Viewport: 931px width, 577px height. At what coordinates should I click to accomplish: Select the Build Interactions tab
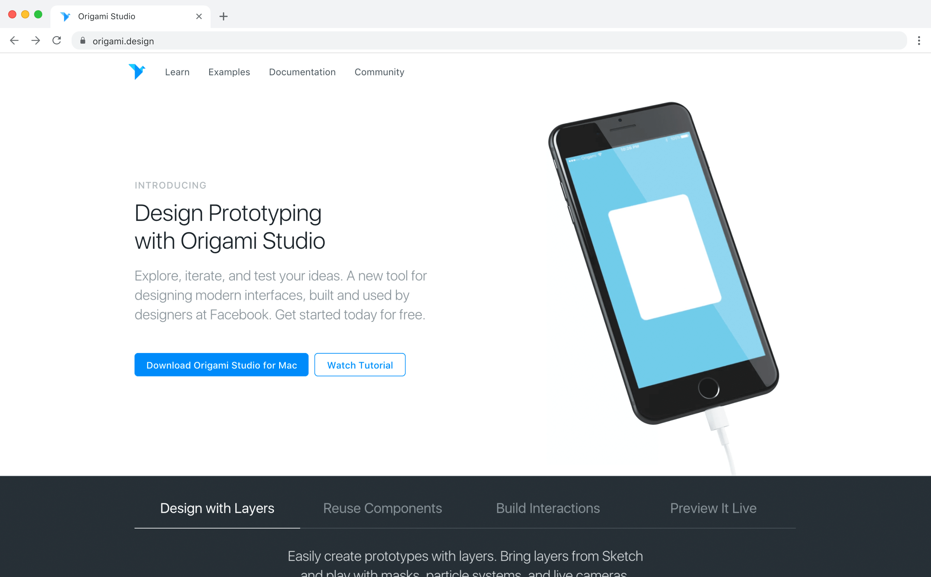click(x=547, y=508)
